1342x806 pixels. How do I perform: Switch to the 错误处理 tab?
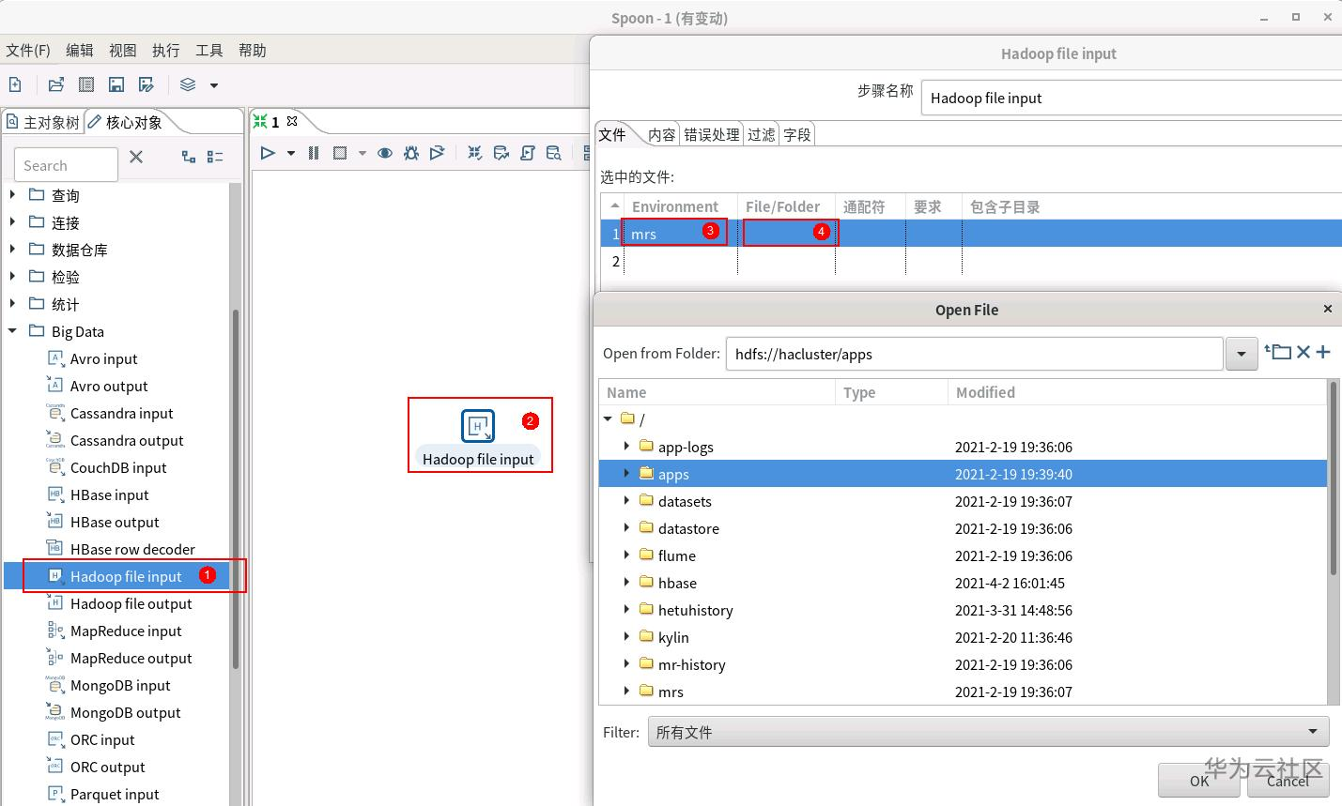[712, 134]
